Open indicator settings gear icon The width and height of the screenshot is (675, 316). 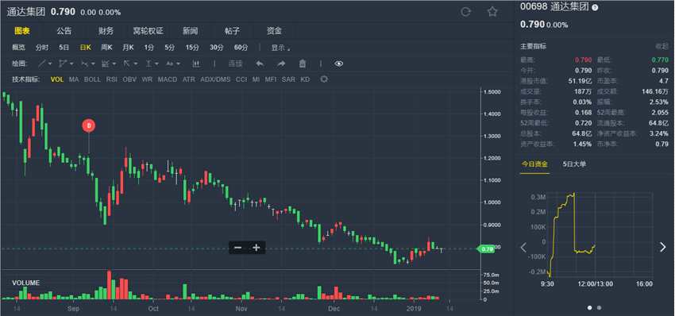[x=325, y=79]
